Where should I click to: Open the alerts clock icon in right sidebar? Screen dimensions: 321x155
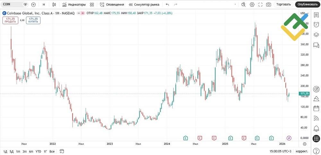(x=316, y=25)
